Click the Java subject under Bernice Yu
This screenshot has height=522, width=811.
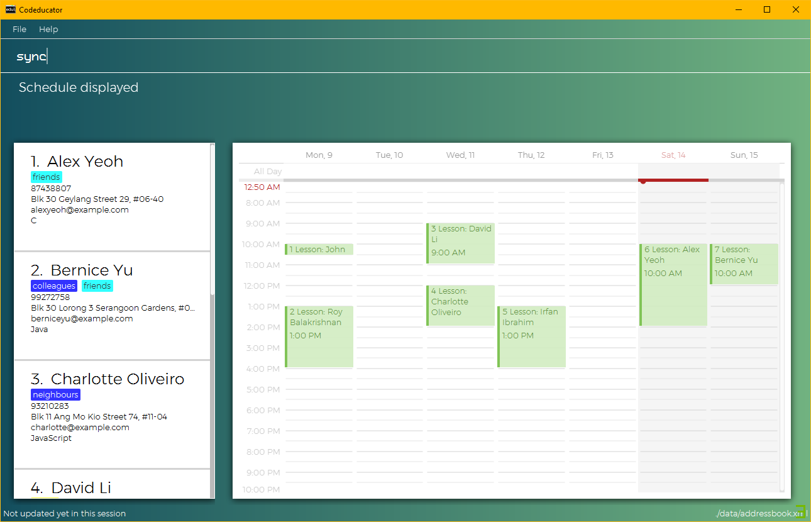click(39, 329)
